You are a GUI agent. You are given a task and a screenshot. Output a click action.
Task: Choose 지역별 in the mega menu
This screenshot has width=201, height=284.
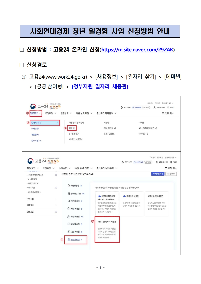click(x=141, y=123)
